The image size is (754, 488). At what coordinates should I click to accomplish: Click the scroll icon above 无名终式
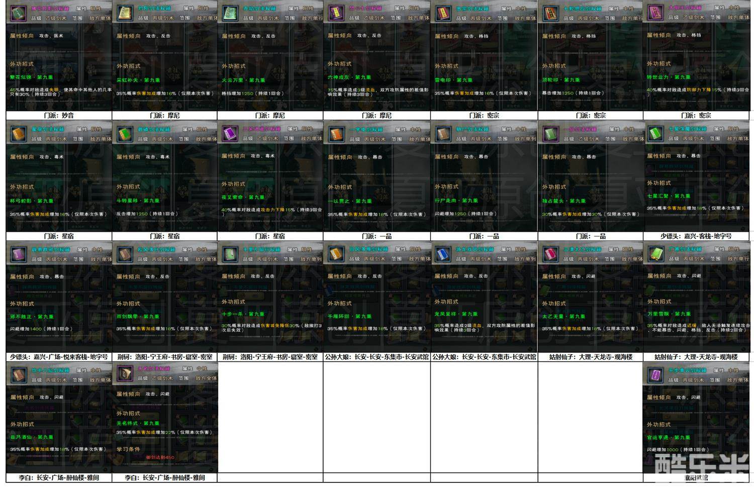pyautogui.click(x=124, y=372)
